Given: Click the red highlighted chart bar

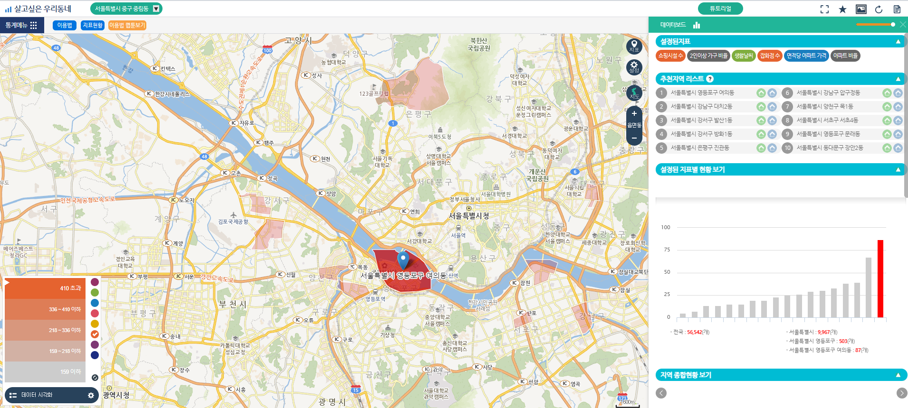Looking at the screenshot, I should [x=880, y=278].
